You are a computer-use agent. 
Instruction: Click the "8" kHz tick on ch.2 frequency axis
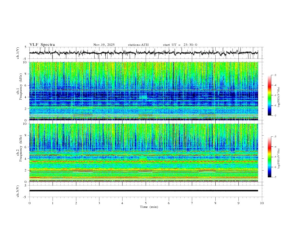point(26,136)
